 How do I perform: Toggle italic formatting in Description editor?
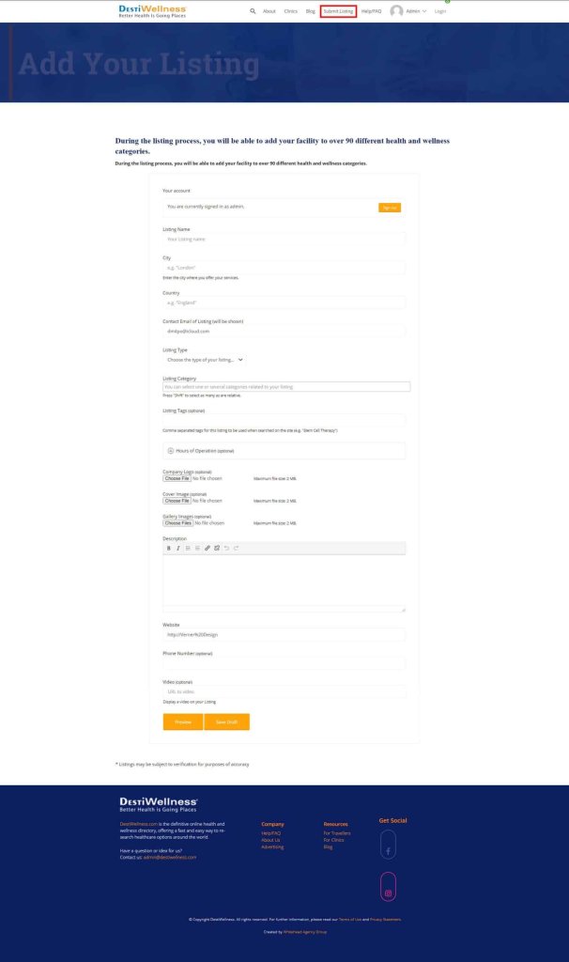tap(178, 548)
